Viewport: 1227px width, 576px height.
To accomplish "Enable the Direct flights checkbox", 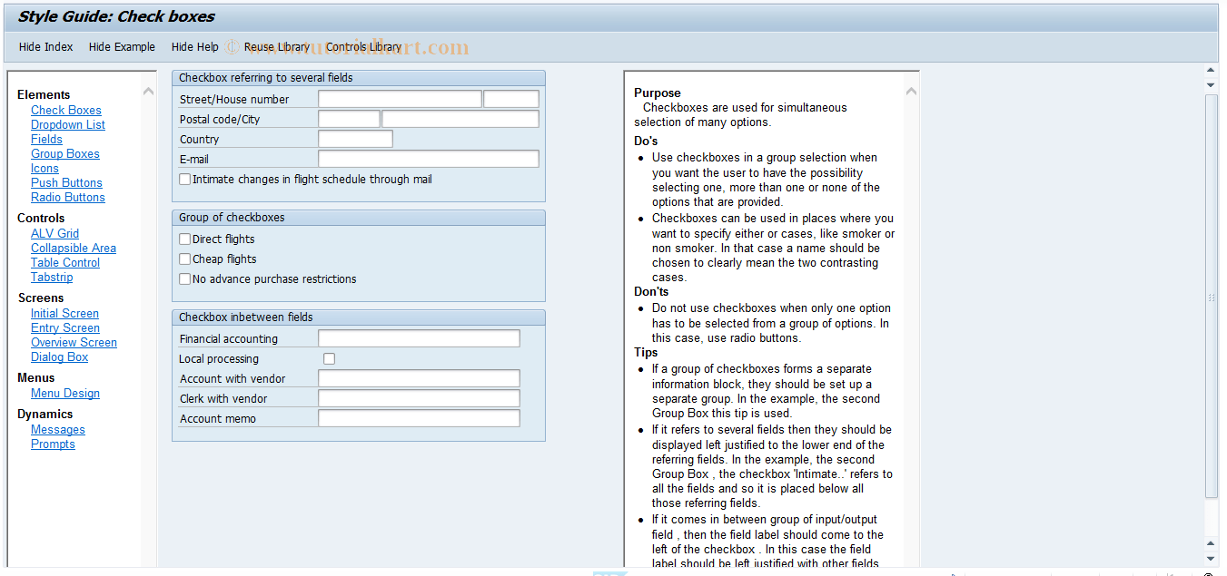I will [184, 239].
